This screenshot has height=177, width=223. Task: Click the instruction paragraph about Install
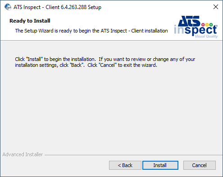(x=105, y=62)
